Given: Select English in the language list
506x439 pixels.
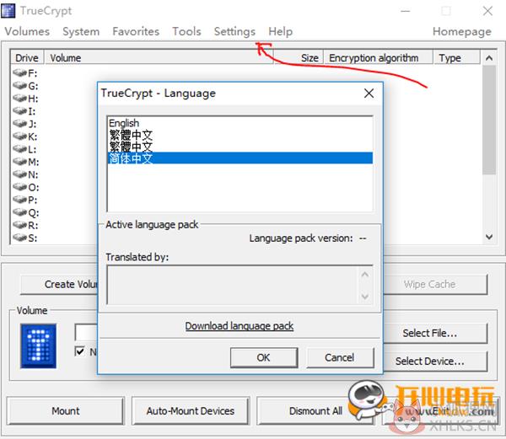Looking at the screenshot, I should (x=240, y=123).
